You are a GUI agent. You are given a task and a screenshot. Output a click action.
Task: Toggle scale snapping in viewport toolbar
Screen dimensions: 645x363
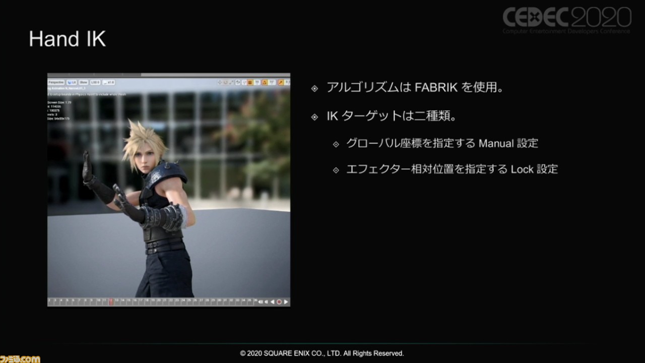(x=281, y=82)
